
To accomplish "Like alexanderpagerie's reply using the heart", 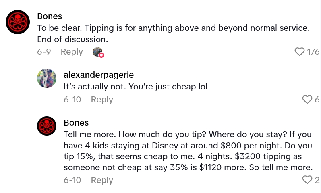I will (307, 100).
